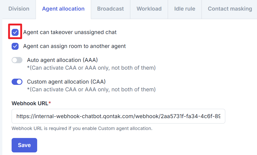Uncheck Agent can assign room checkbox

tap(15, 46)
